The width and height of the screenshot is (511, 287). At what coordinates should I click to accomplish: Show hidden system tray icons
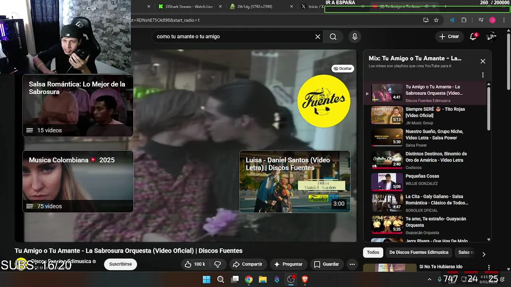click(430, 279)
